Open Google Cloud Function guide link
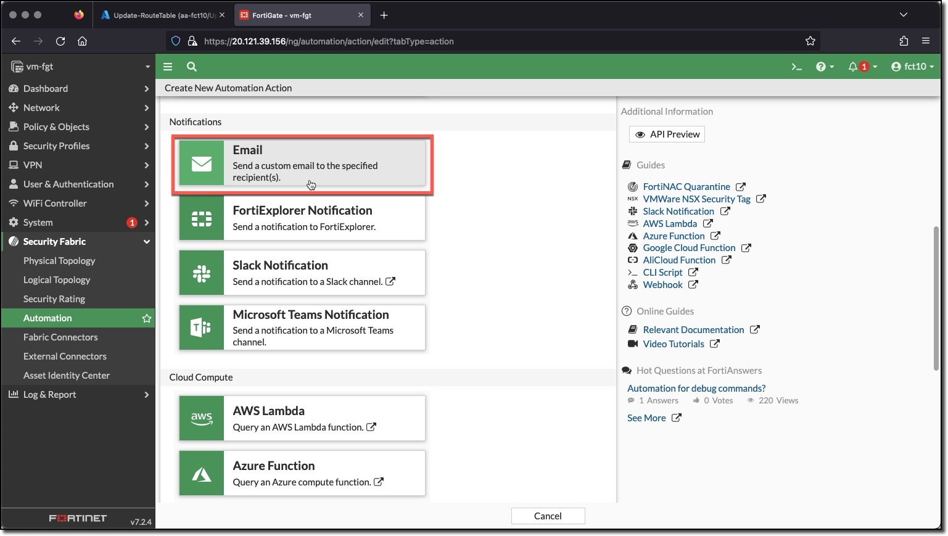Image resolution: width=948 pixels, height=536 pixels. pyautogui.click(x=690, y=248)
